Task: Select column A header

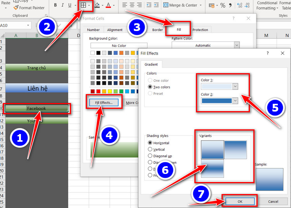Action: (16, 35)
